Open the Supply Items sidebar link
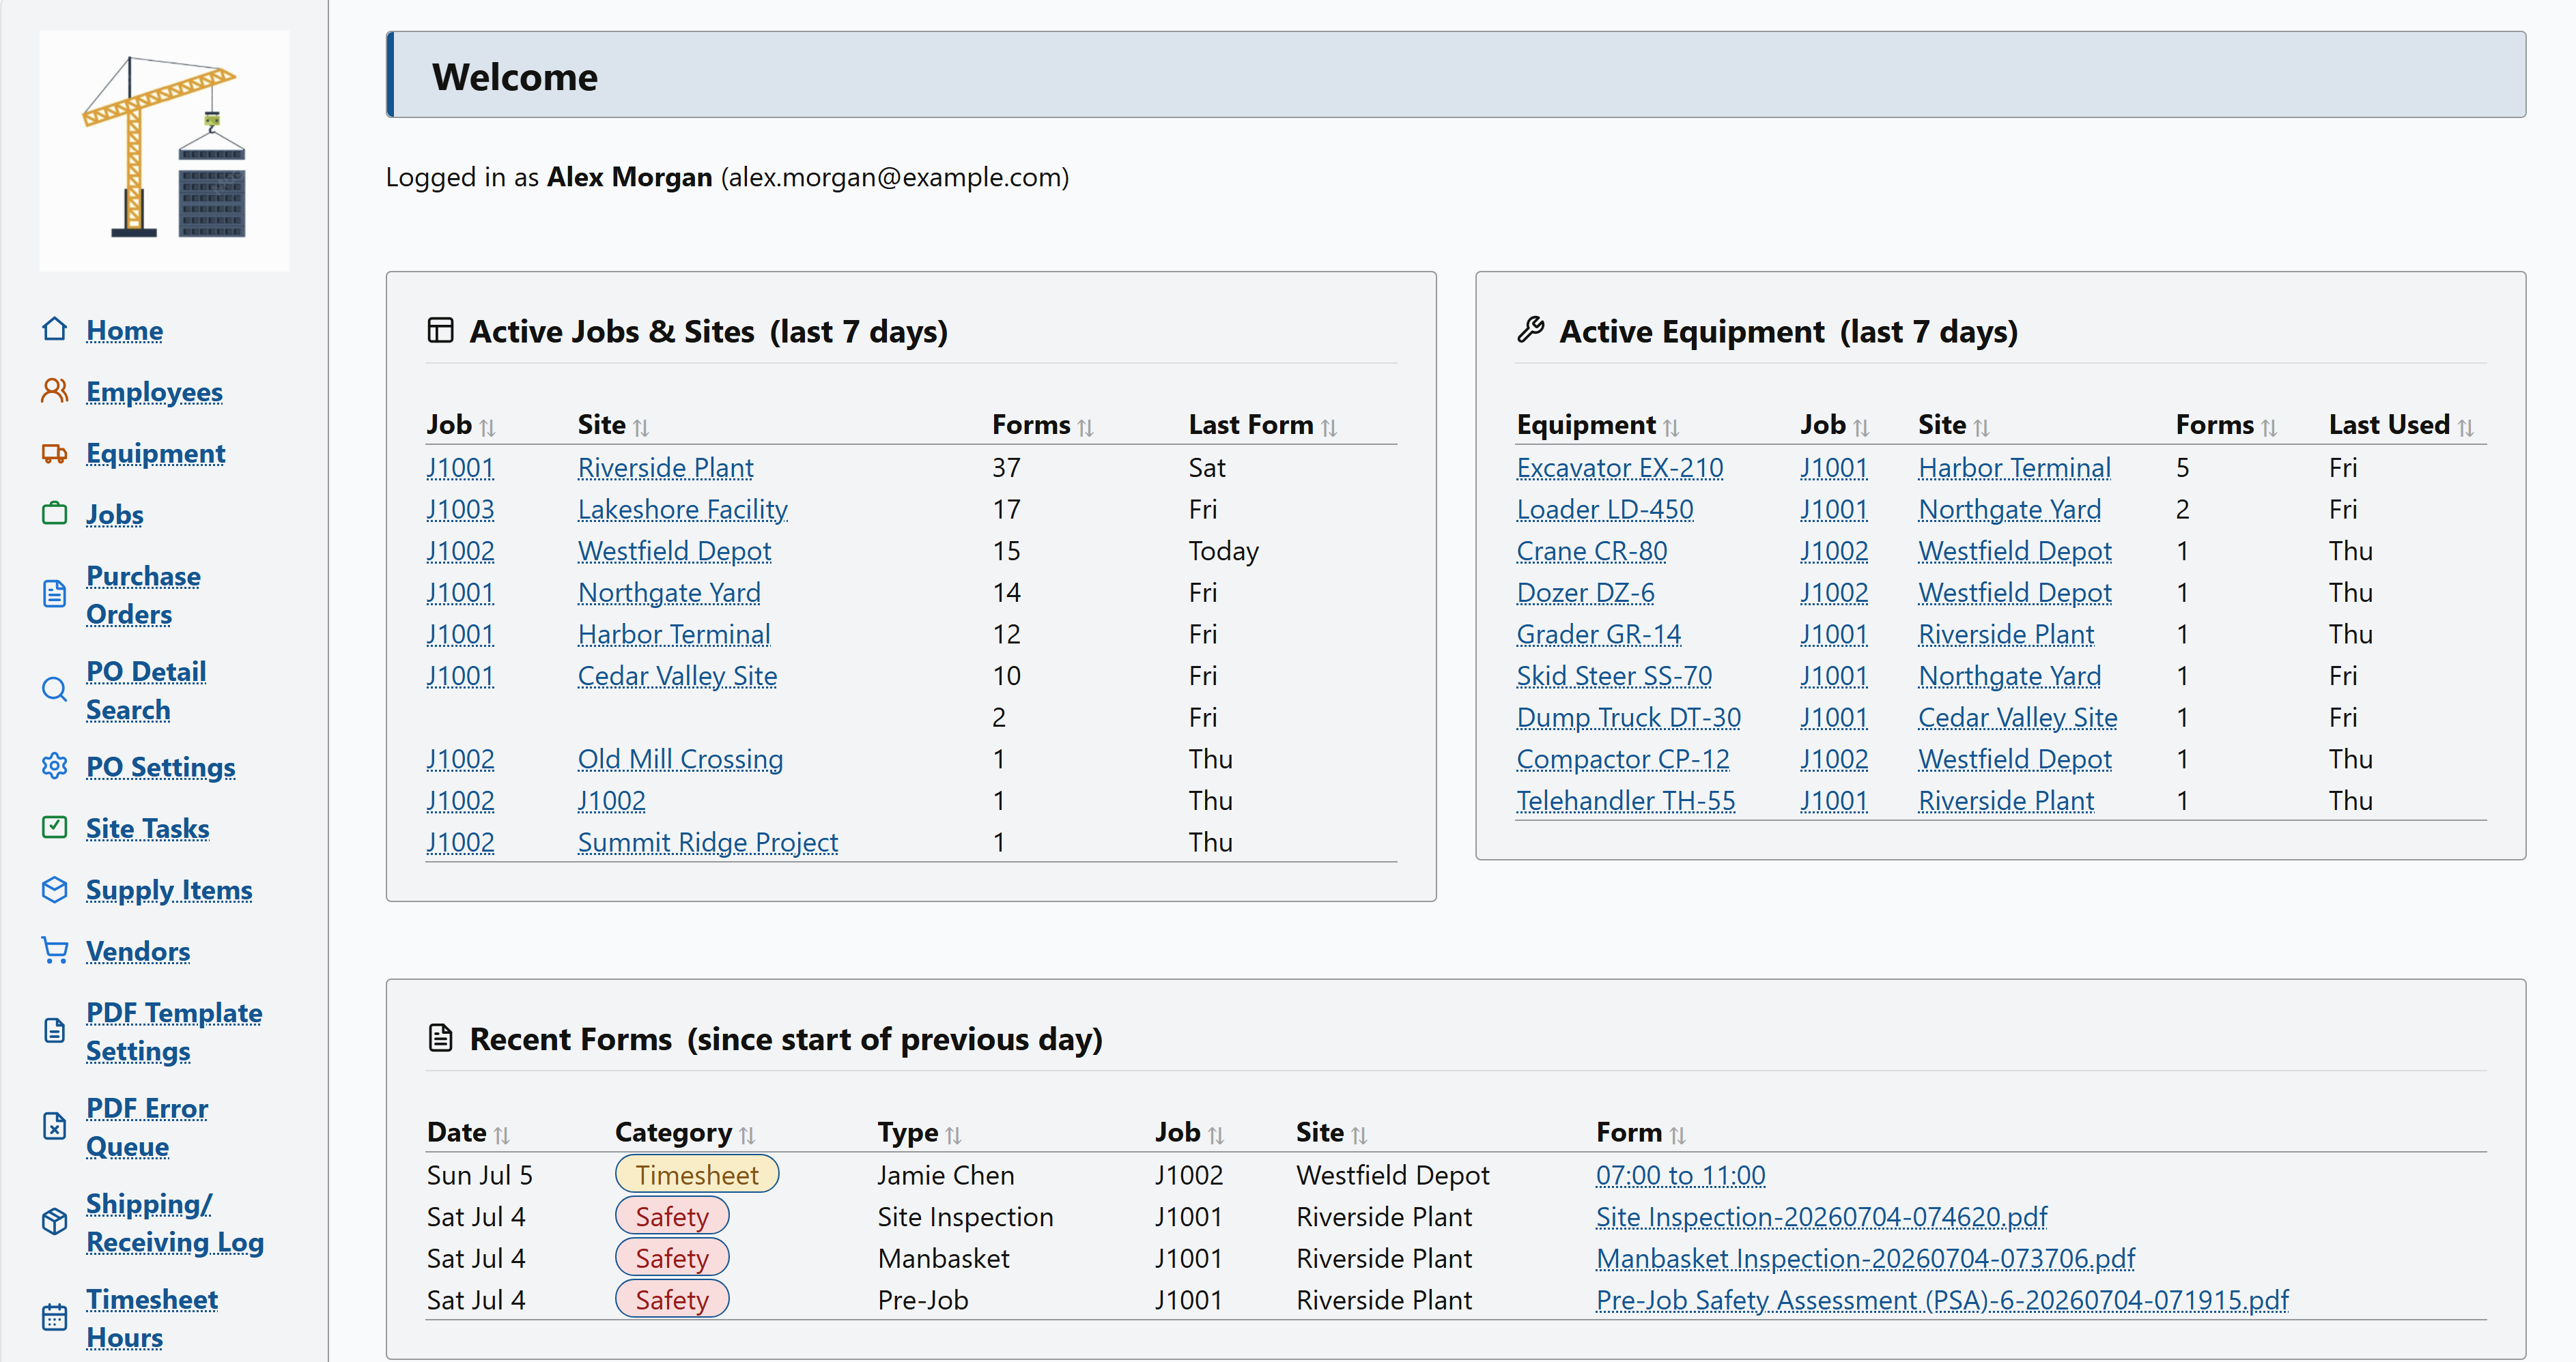The width and height of the screenshot is (2576, 1362). [169, 890]
